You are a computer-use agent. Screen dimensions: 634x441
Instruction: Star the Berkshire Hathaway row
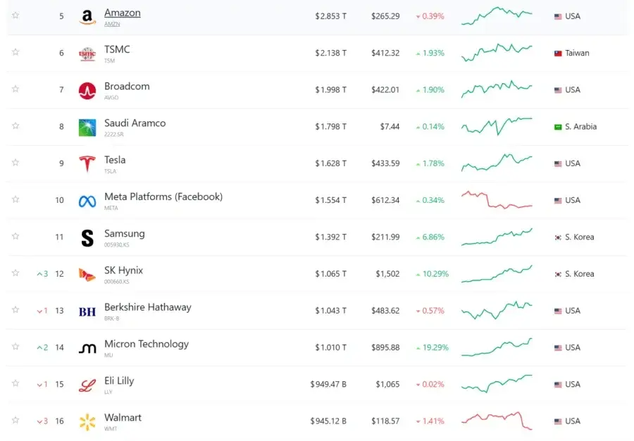click(15, 310)
